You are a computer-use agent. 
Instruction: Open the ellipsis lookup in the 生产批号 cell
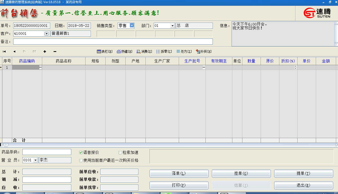point(204,67)
